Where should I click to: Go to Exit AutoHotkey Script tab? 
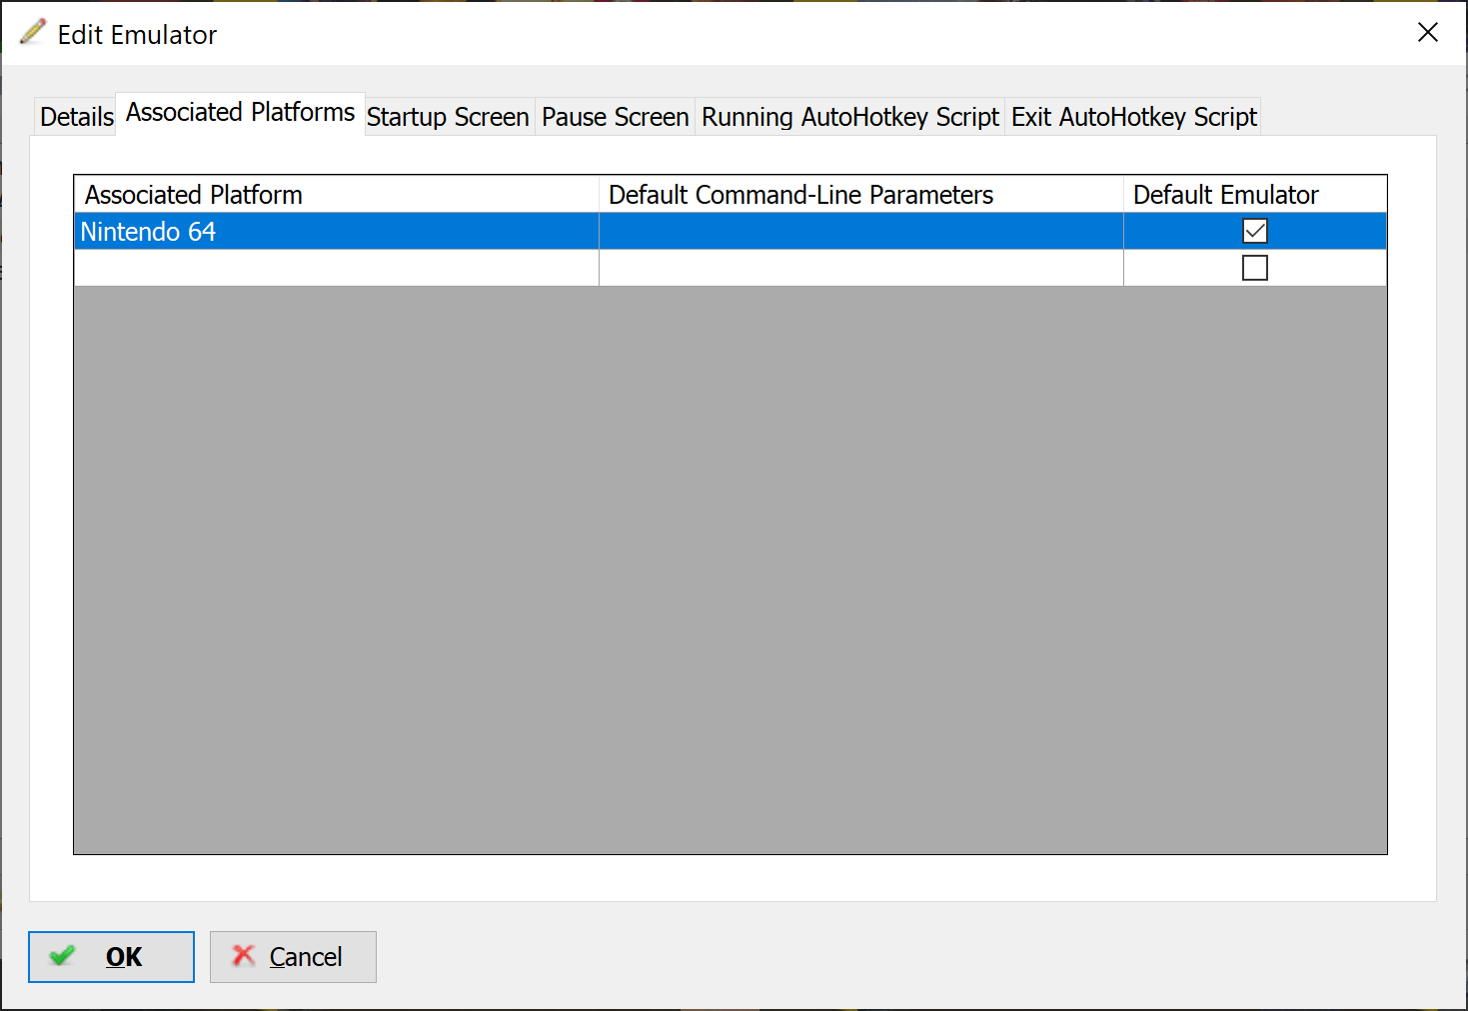(1133, 117)
